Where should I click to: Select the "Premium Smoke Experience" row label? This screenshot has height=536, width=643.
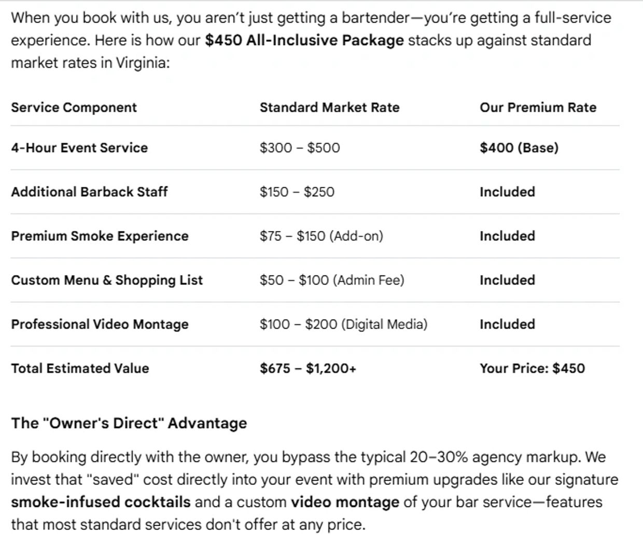100,236
